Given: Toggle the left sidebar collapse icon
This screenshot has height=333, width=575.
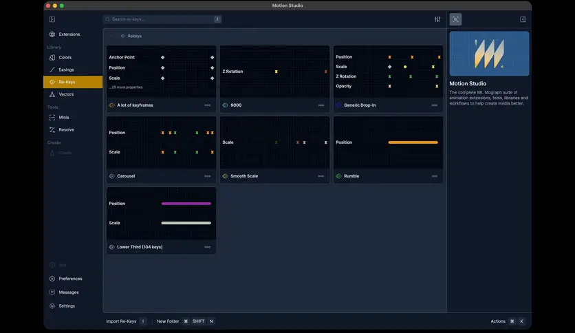Looking at the screenshot, I should click(x=52, y=19).
